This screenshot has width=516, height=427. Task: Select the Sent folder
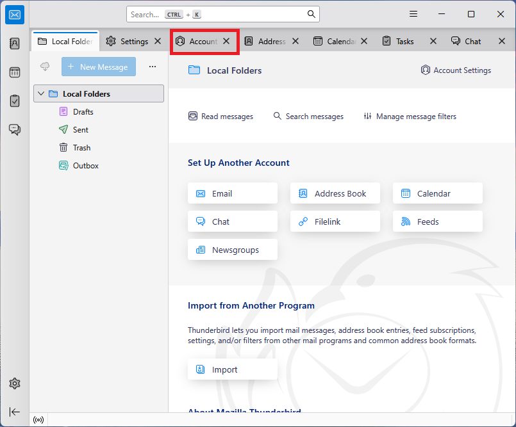point(99,129)
